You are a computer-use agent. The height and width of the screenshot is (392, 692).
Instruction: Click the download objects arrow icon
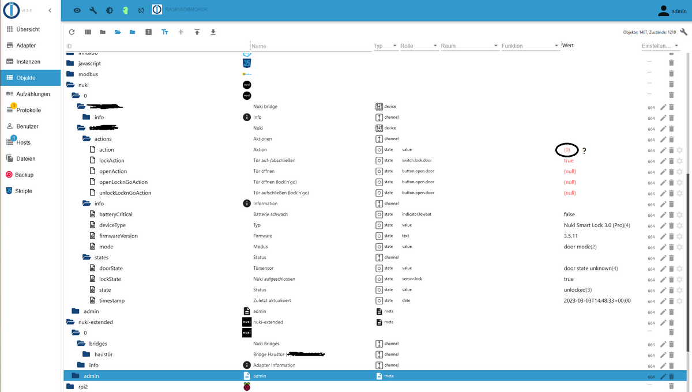coord(213,32)
